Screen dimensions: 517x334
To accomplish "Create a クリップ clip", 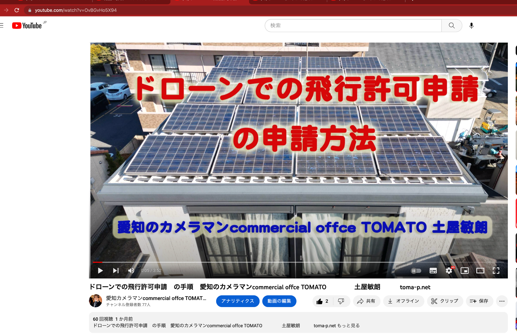I will point(445,301).
